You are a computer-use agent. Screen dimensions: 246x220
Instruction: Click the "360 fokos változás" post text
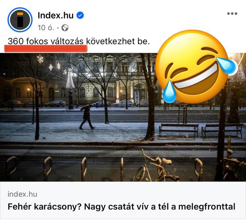[x=46, y=41]
